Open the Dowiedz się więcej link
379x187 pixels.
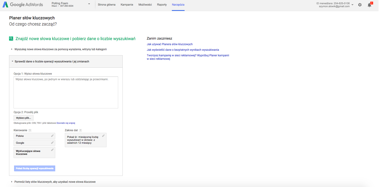tap(66, 123)
